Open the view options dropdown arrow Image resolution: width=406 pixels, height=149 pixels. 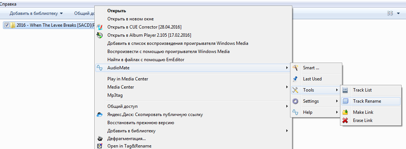(398, 13)
